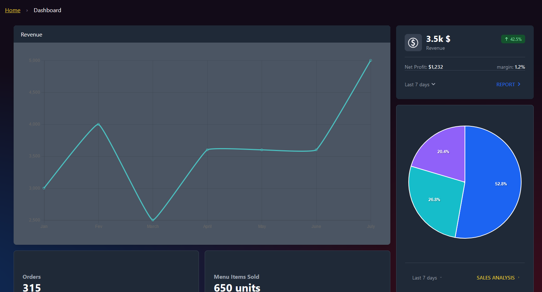542x292 pixels.
Task: Open the REPORT link
Action: click(x=508, y=84)
